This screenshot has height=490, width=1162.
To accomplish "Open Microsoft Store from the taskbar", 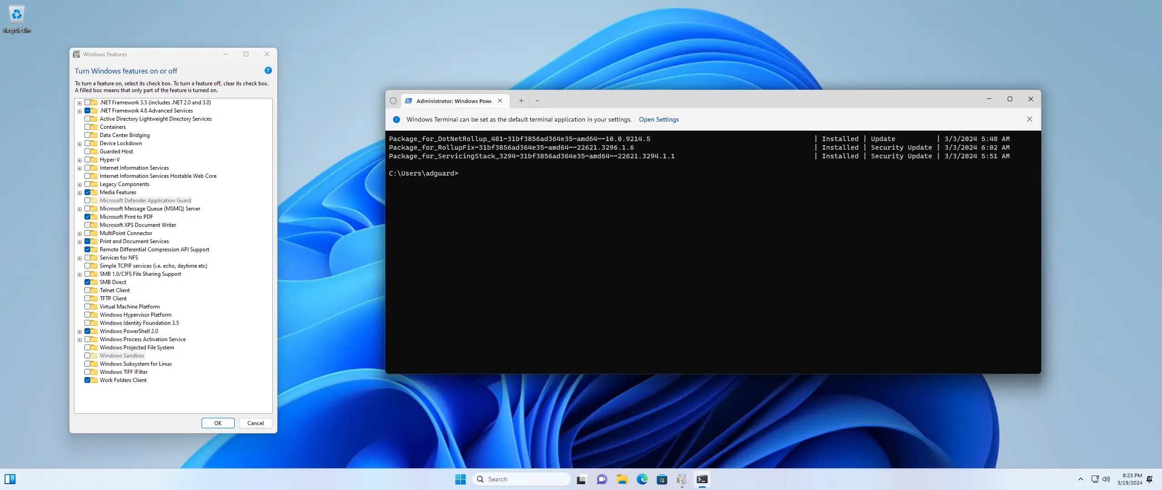I will pos(662,479).
